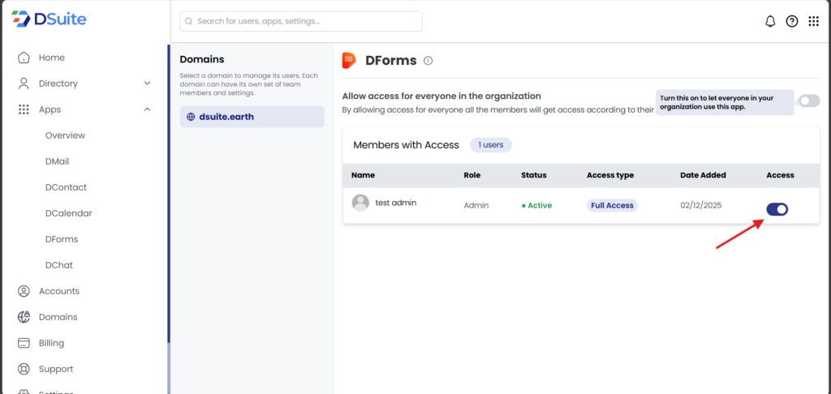Click the Billing card icon in sidebar
Viewport: 831px width, 394px height.
(x=24, y=343)
